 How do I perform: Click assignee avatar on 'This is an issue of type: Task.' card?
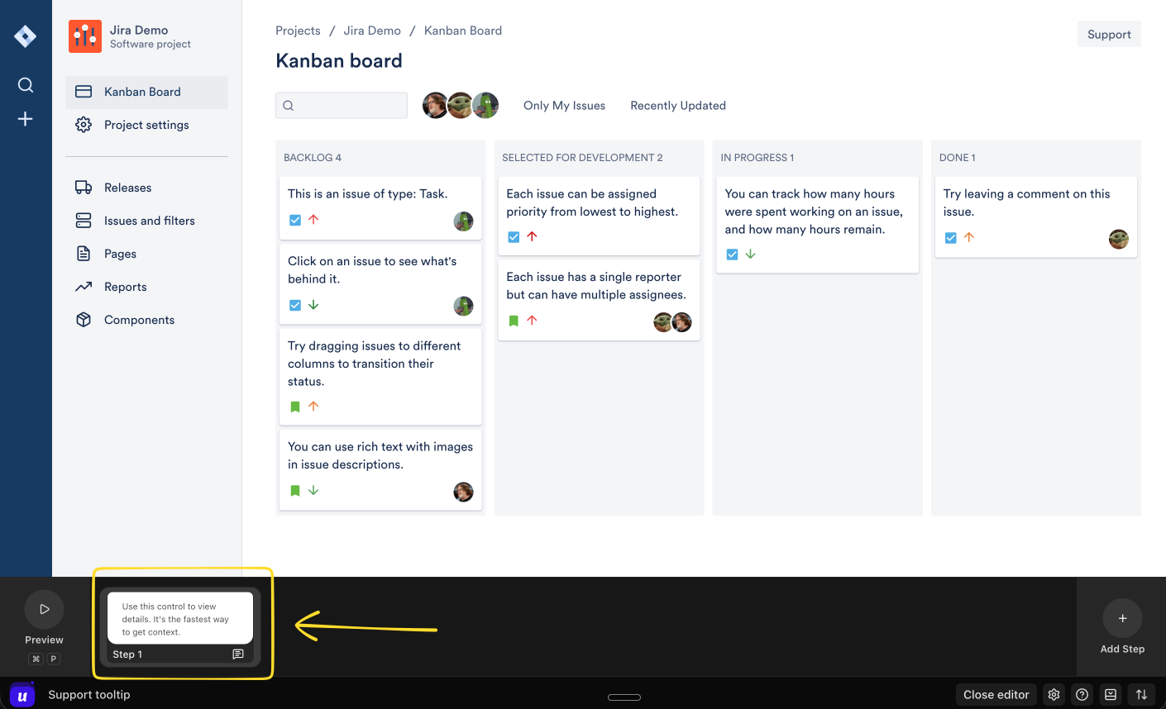pos(463,221)
